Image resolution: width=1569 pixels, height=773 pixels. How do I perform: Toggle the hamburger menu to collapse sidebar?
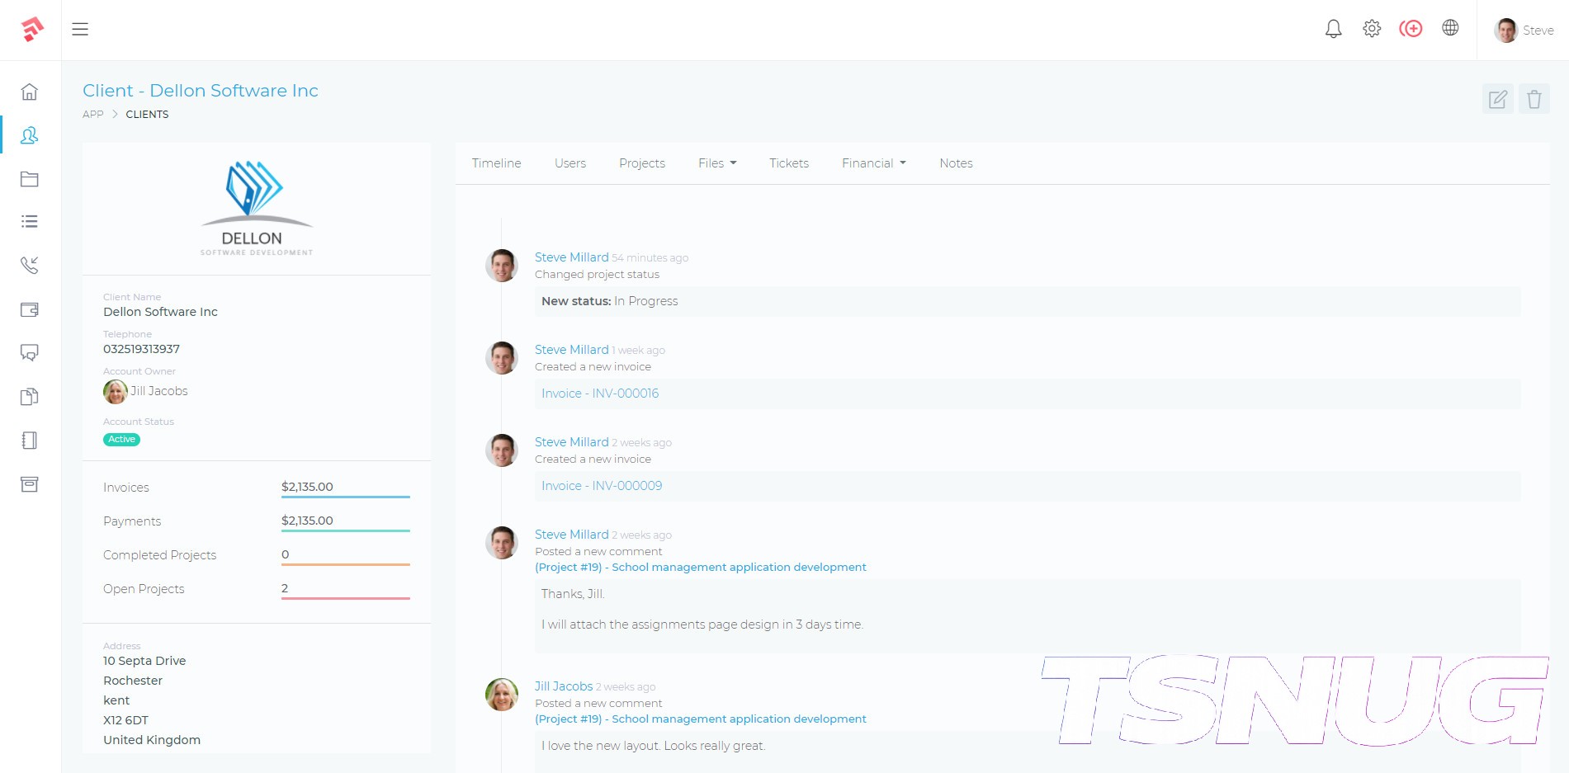[x=80, y=30]
